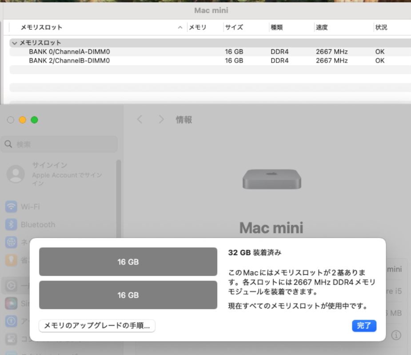Click the large Mac mini name heading
This screenshot has height=355, width=411.
[271, 228]
